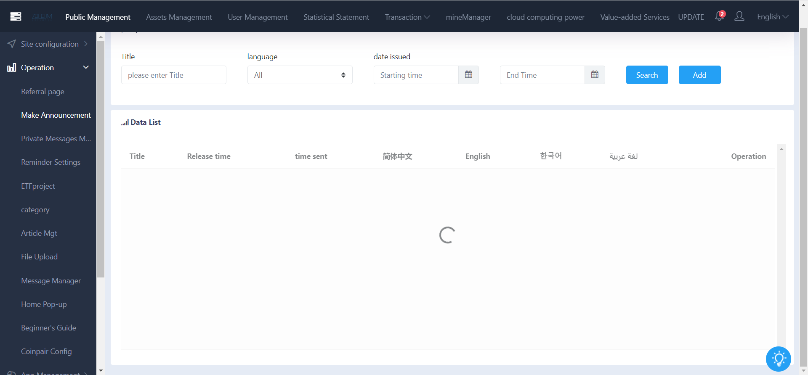The height and width of the screenshot is (375, 808).
Task: Open Assets Management tab
Action: click(x=179, y=17)
